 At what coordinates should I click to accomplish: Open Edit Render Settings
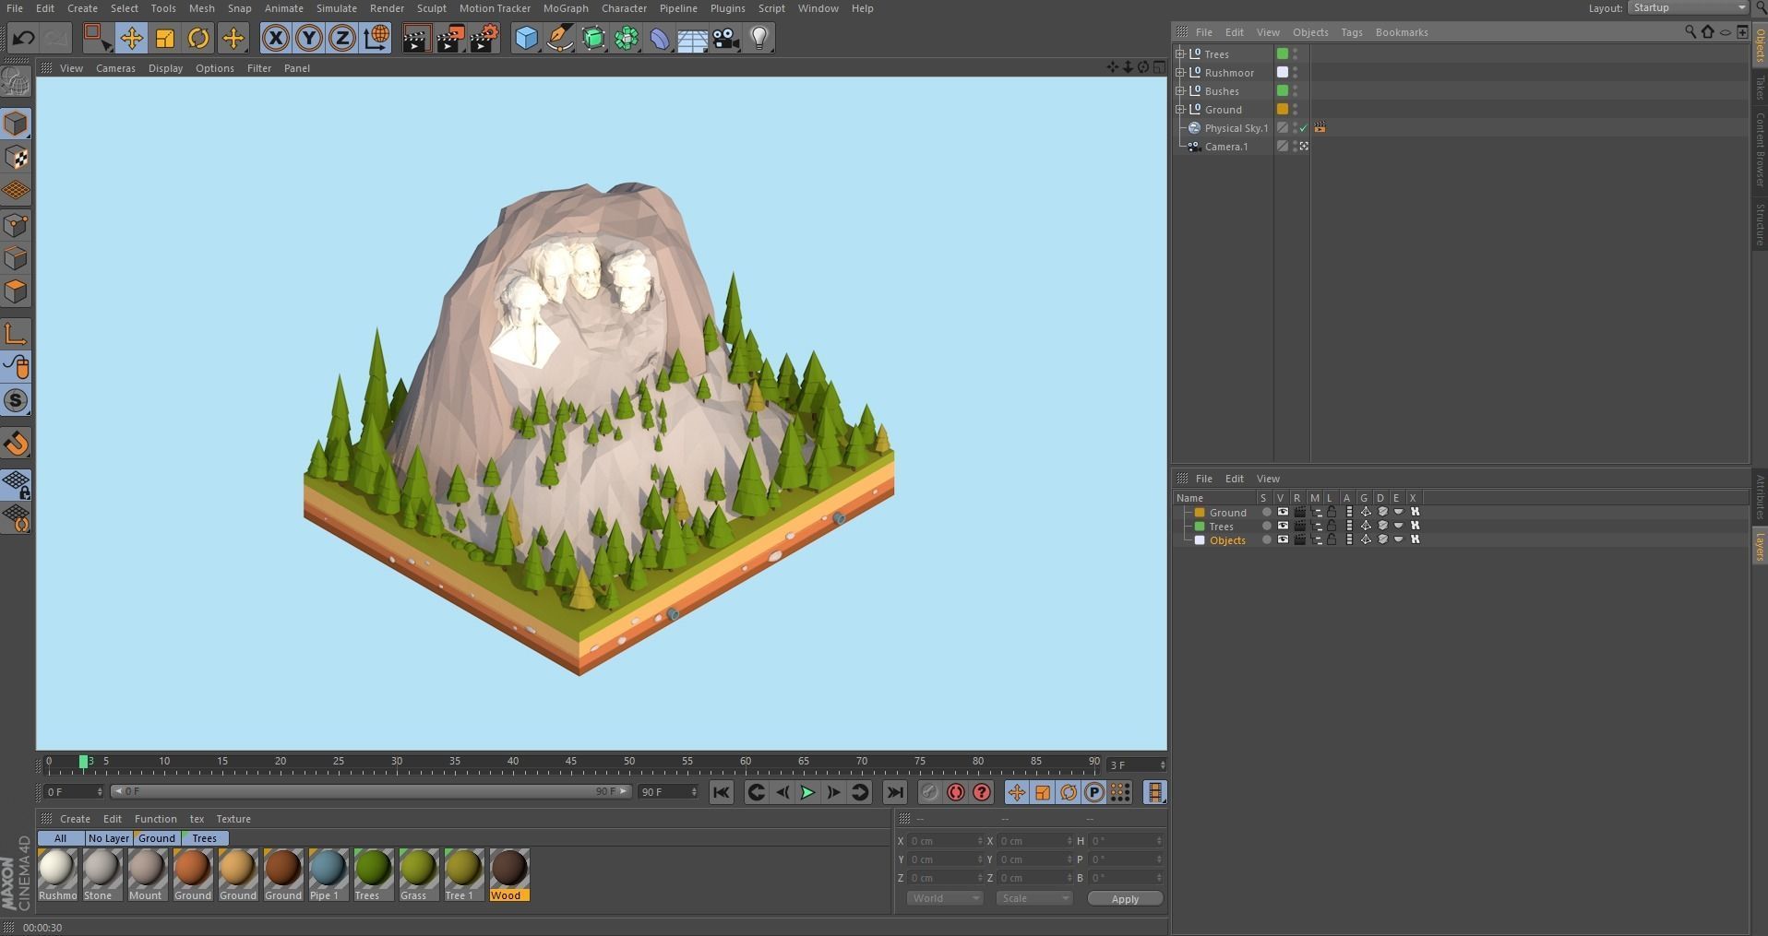coord(484,38)
